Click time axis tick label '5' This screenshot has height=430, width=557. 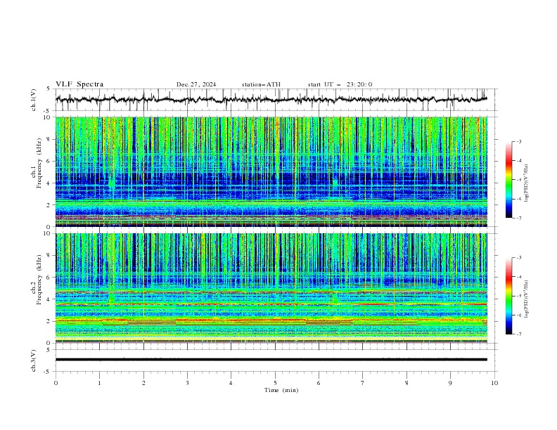coord(275,383)
